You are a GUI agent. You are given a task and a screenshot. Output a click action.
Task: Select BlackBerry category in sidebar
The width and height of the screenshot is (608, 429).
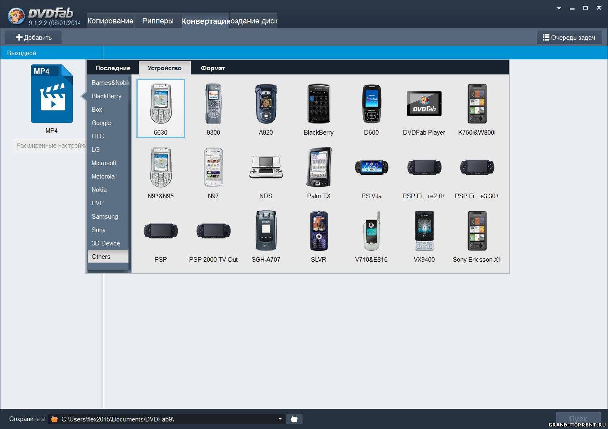pos(108,96)
